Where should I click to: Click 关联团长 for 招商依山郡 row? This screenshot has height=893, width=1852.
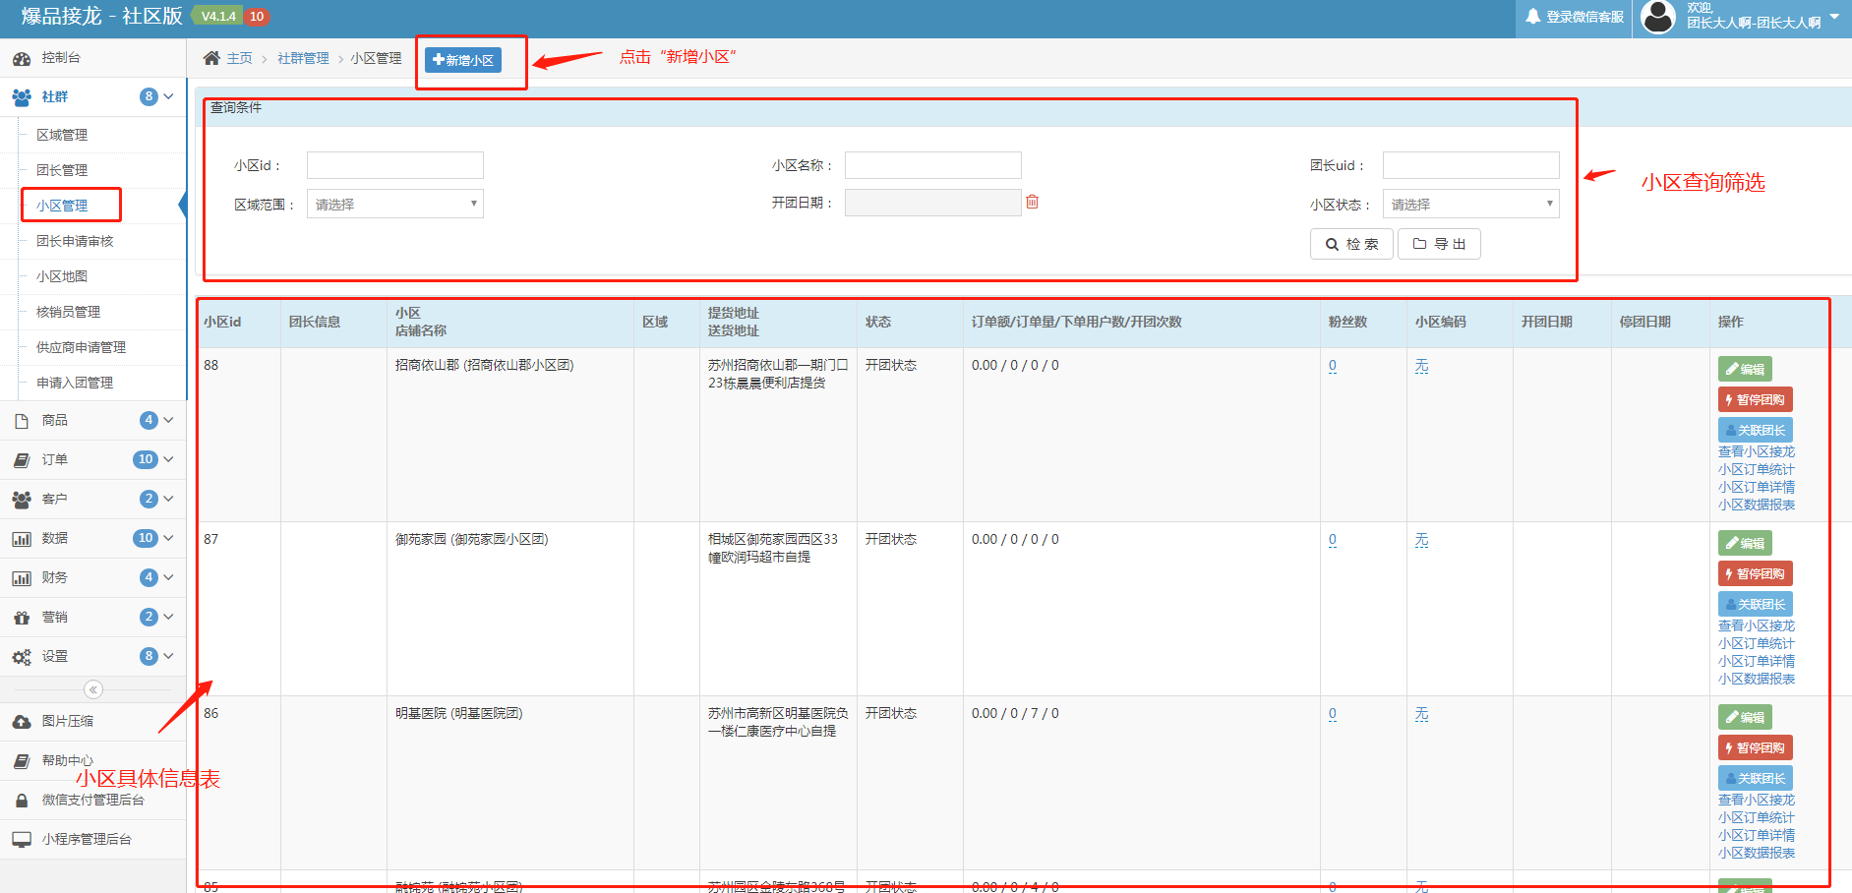(1756, 430)
